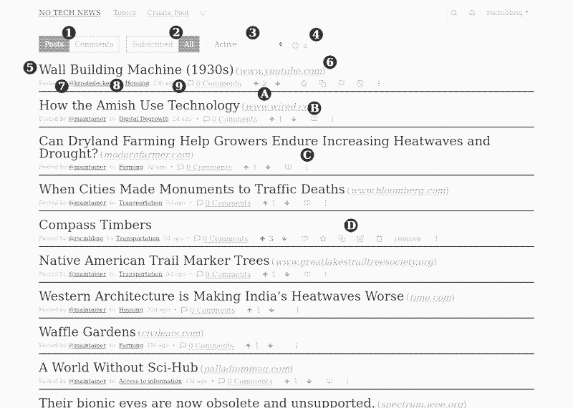Upvote the Waffle Gardens post
The width and height of the screenshot is (573, 408).
coord(249,346)
